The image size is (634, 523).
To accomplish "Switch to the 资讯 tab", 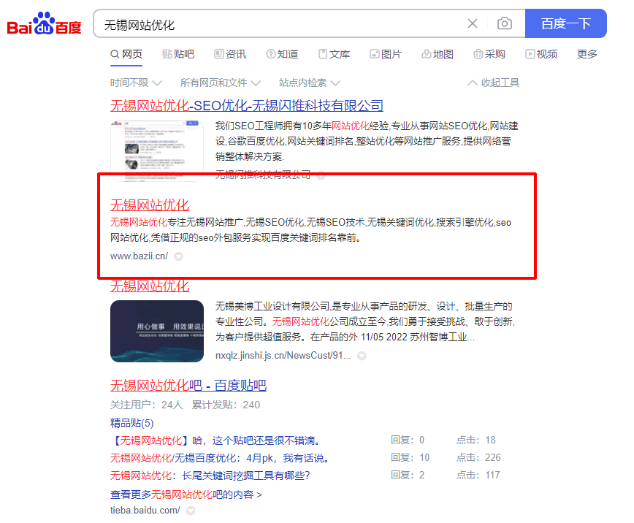I will tap(230, 54).
